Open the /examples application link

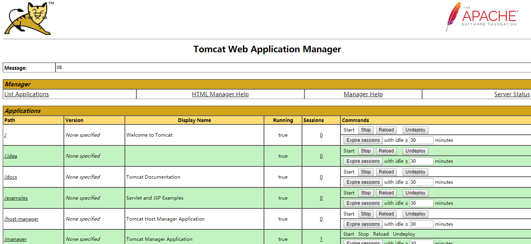(x=16, y=198)
